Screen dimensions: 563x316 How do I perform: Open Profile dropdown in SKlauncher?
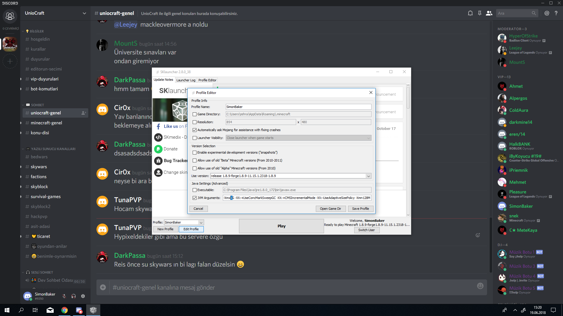tap(201, 223)
